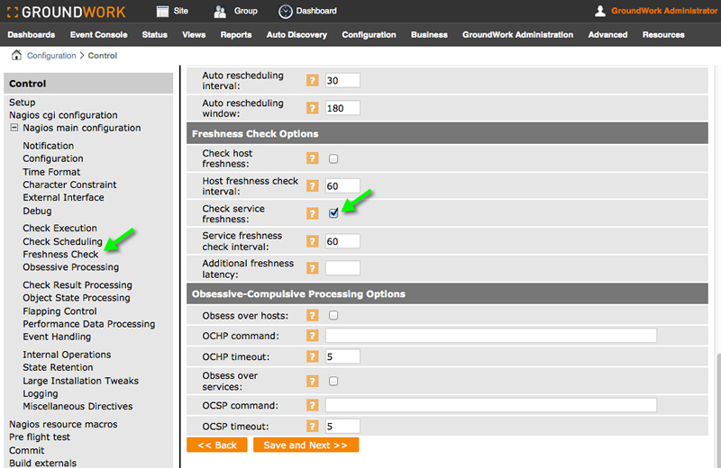
Task: Open Nagios resource macros
Action: 63,425
